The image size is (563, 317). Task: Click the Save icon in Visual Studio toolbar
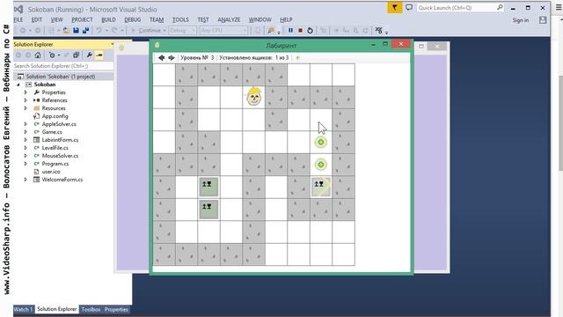click(77, 31)
